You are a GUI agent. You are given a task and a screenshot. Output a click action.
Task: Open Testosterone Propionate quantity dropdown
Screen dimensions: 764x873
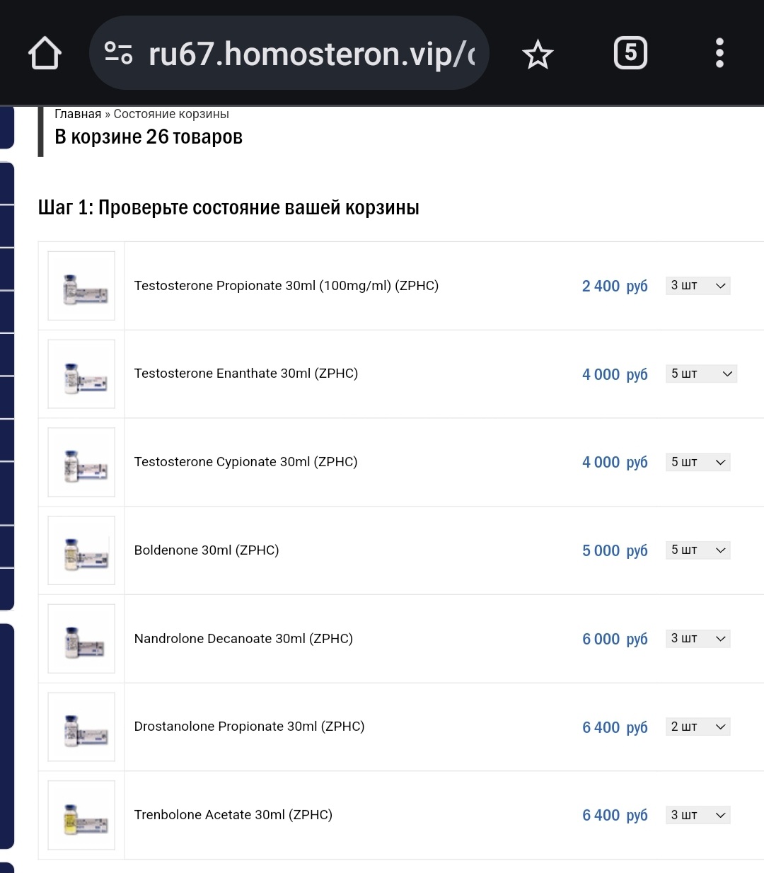click(x=698, y=286)
